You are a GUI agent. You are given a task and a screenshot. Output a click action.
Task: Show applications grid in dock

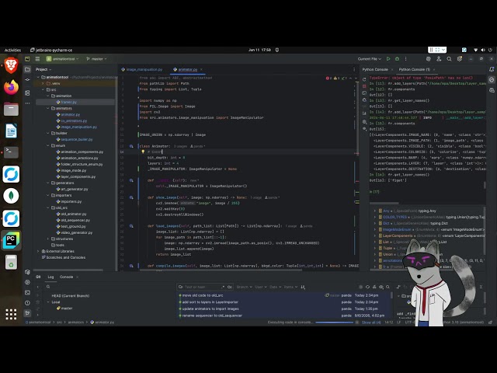(x=11, y=314)
